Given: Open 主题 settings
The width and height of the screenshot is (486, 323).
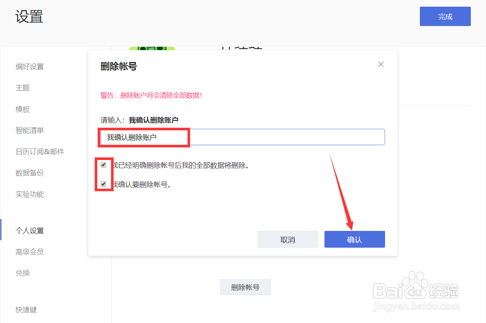Looking at the screenshot, I should (23, 88).
